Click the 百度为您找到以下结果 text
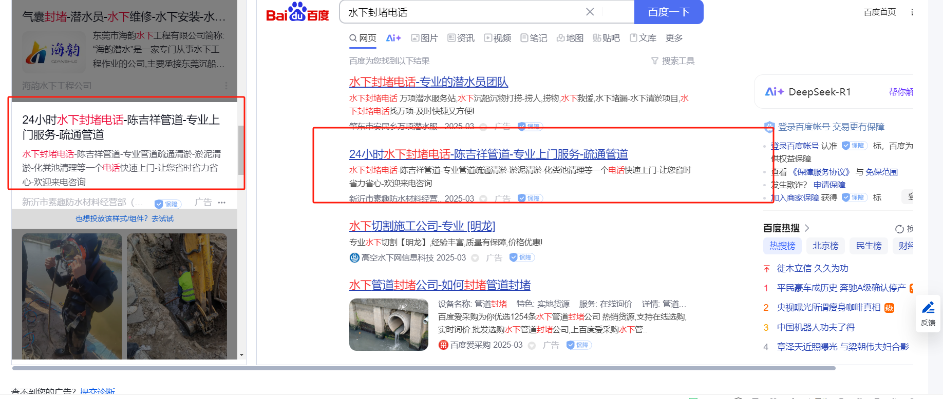This screenshot has height=399, width=943. (389, 61)
